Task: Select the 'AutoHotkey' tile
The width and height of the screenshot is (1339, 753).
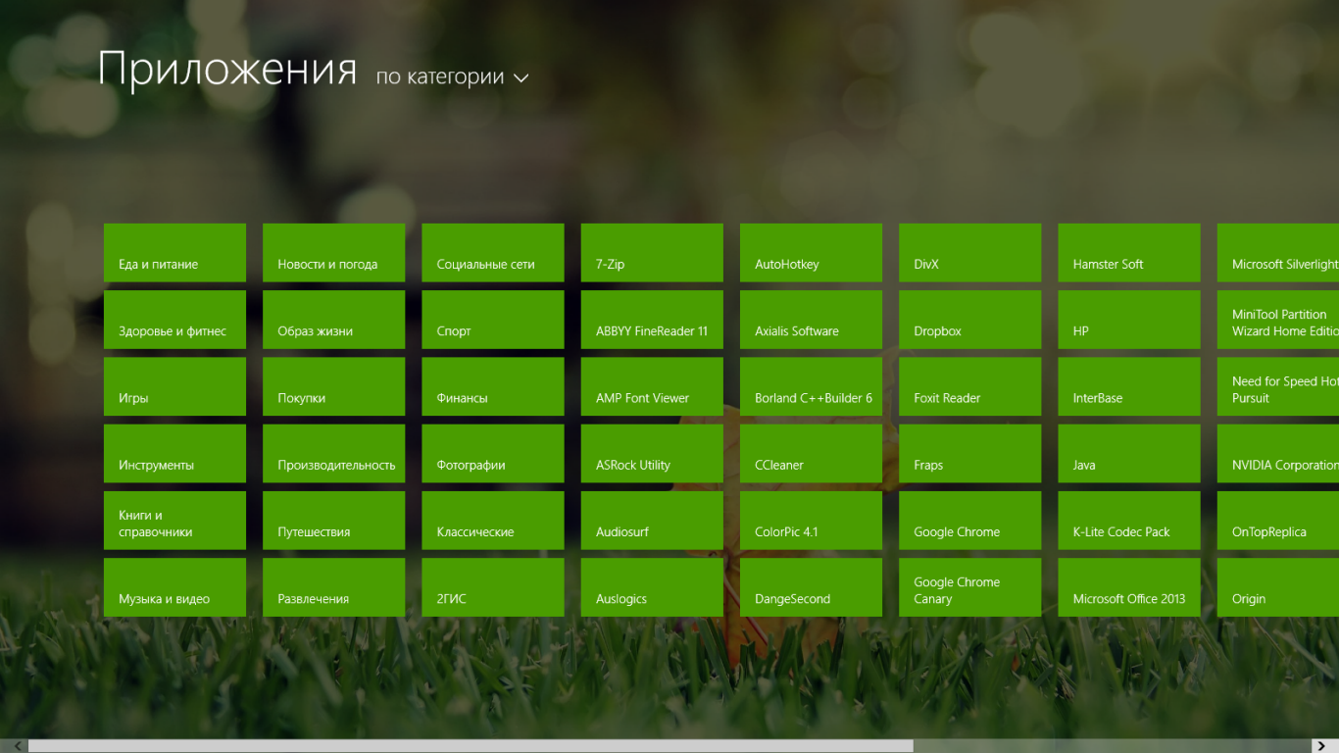Action: point(811,253)
